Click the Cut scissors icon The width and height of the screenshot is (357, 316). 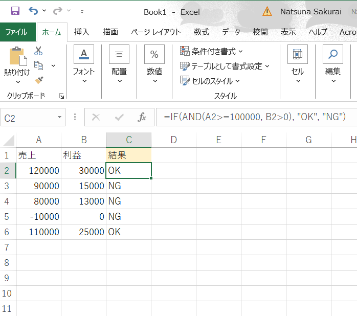[38, 51]
